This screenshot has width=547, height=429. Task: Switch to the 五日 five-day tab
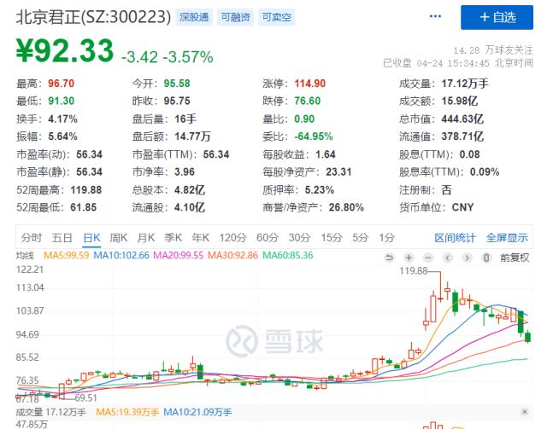[61, 237]
